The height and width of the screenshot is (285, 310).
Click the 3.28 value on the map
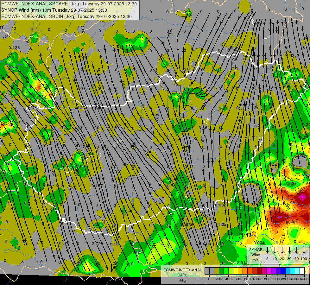pyautogui.click(x=292, y=184)
